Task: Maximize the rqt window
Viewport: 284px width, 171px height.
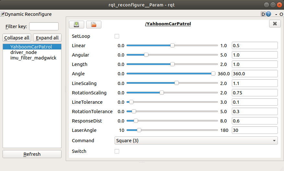Action: click(273, 5)
